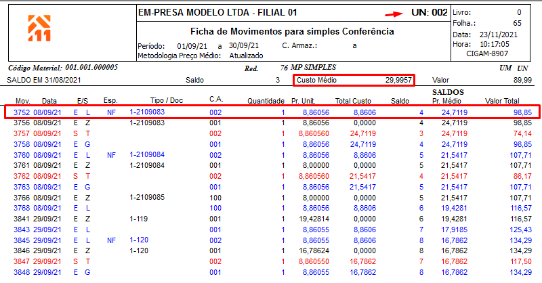Click the Pr. Médio column header
Screen dimensions: 542x283
click(x=446, y=101)
